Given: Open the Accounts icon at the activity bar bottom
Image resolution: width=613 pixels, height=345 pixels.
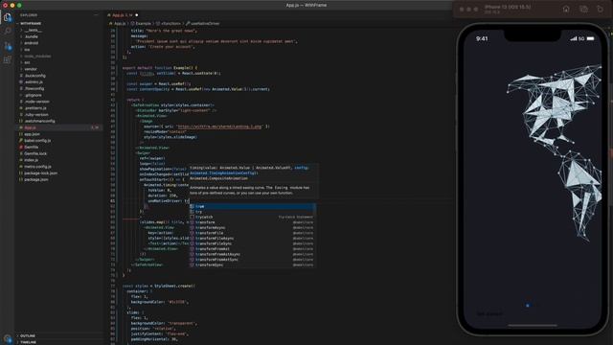Looking at the screenshot, I should (8, 338).
